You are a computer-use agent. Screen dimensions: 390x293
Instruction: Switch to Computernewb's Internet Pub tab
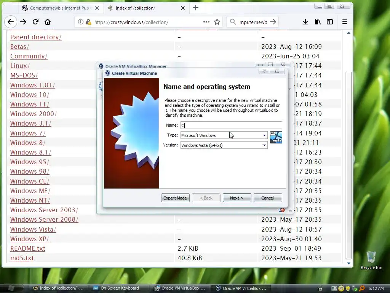pyautogui.click(x=61, y=8)
